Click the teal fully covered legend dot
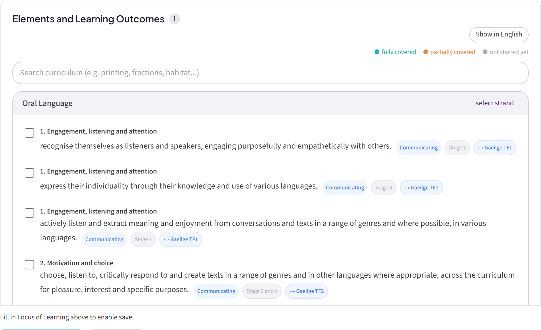This screenshot has width=541, height=330. coord(377,52)
